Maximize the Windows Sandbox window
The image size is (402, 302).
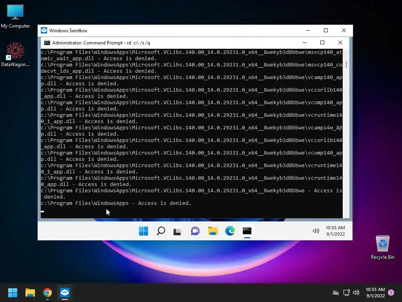coord(326,31)
